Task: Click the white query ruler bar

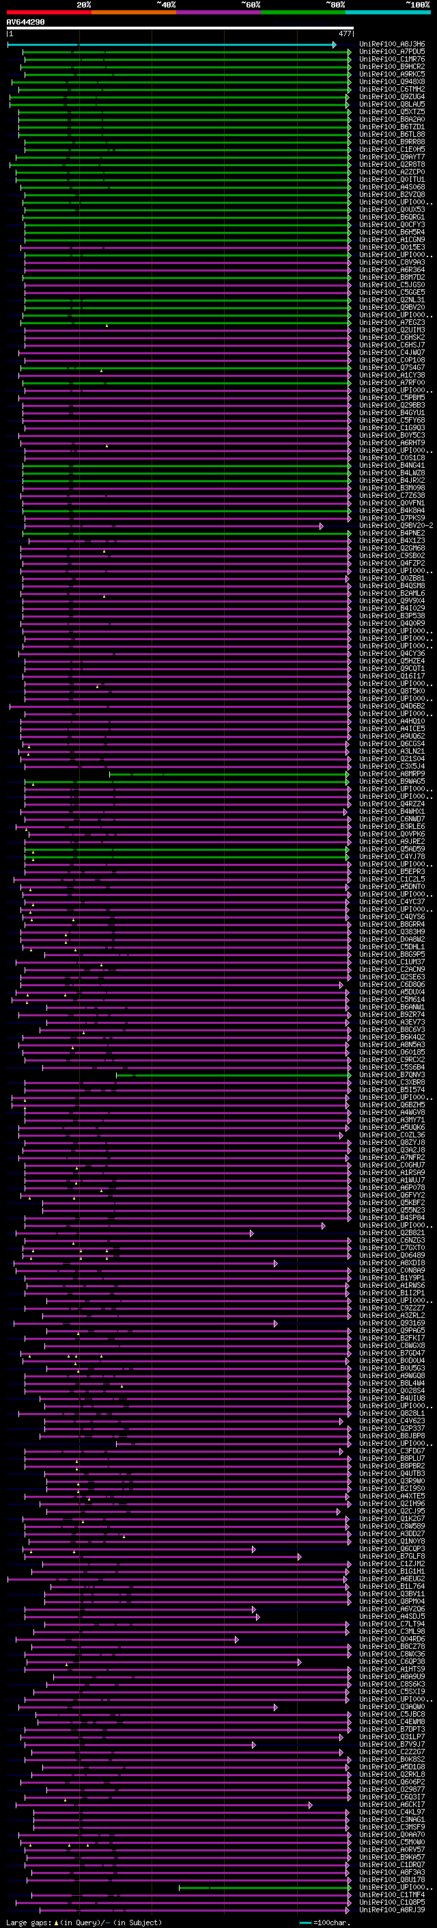Action: point(180,29)
